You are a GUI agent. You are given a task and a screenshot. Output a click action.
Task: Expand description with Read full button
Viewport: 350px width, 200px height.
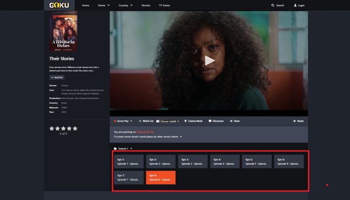(x=57, y=77)
